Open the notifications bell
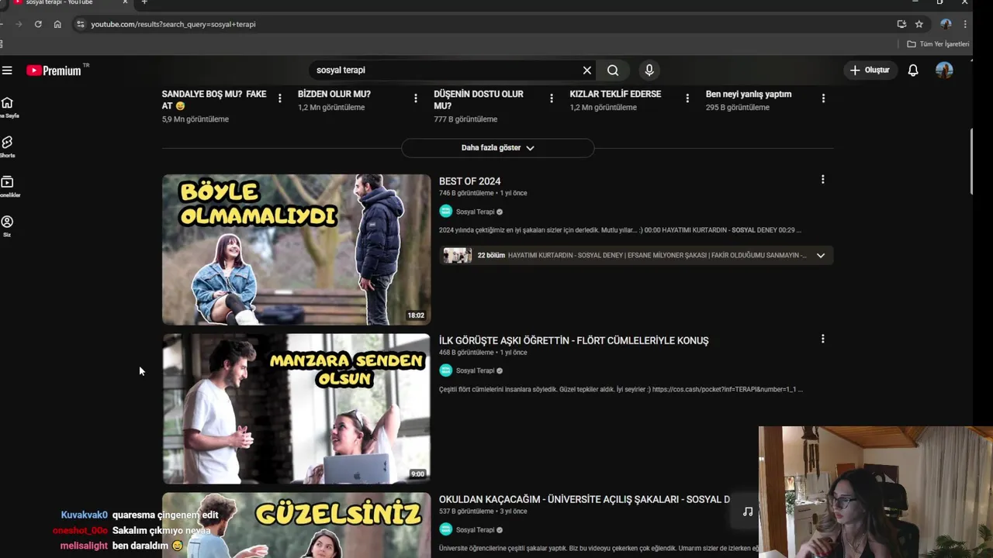This screenshot has height=558, width=993. [x=913, y=71]
